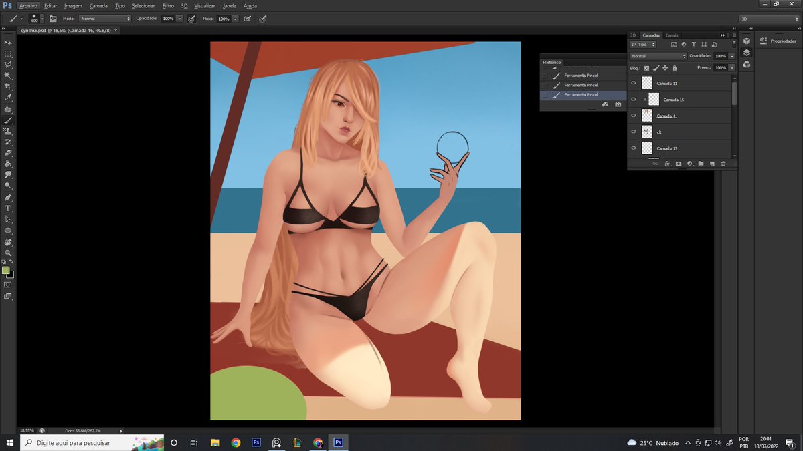Select the Eraser tool

pyautogui.click(x=8, y=153)
